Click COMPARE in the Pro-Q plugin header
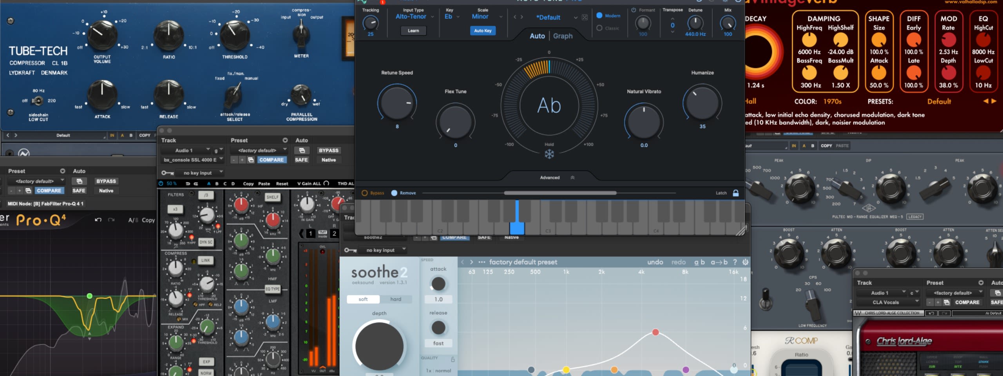The height and width of the screenshot is (376, 1003). point(49,191)
